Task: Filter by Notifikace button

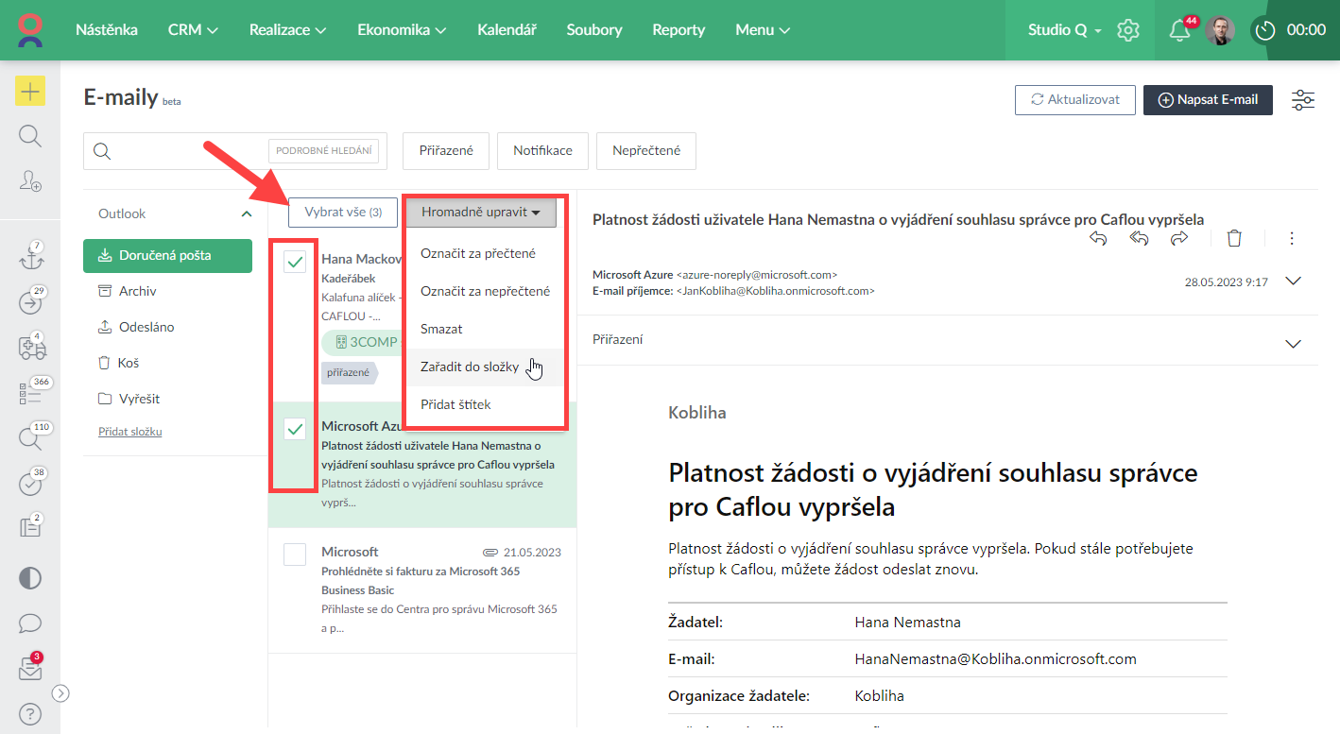Action: click(542, 151)
